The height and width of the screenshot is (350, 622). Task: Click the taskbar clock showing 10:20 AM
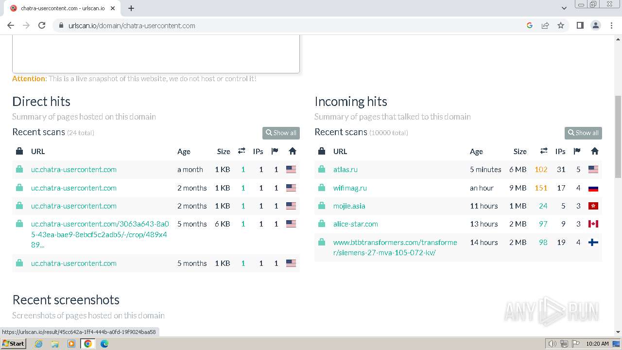click(x=597, y=344)
